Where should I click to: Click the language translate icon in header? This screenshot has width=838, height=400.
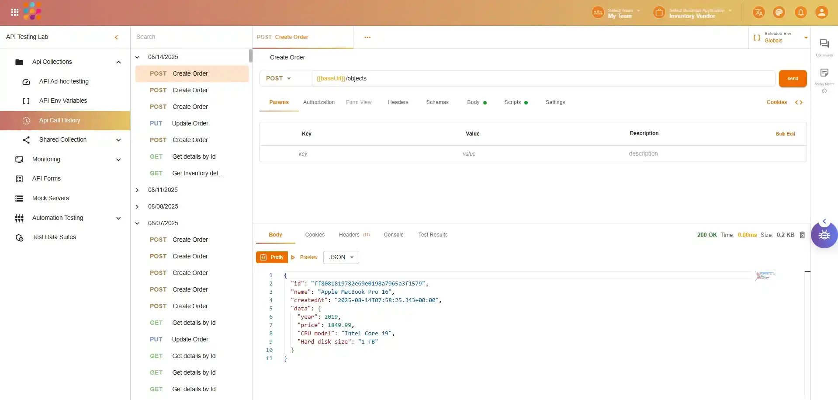click(x=758, y=12)
